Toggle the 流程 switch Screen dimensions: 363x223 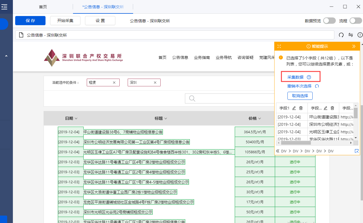click(356, 21)
